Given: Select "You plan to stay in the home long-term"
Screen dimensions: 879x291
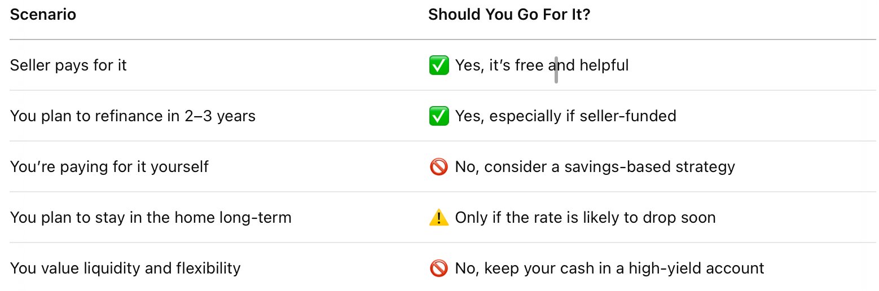Looking at the screenshot, I should click(x=151, y=218).
